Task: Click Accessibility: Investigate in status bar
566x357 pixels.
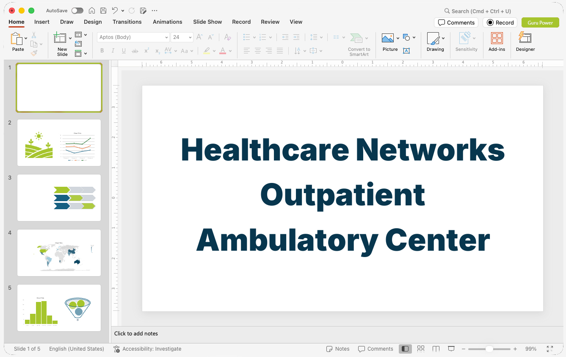Action: (x=147, y=349)
